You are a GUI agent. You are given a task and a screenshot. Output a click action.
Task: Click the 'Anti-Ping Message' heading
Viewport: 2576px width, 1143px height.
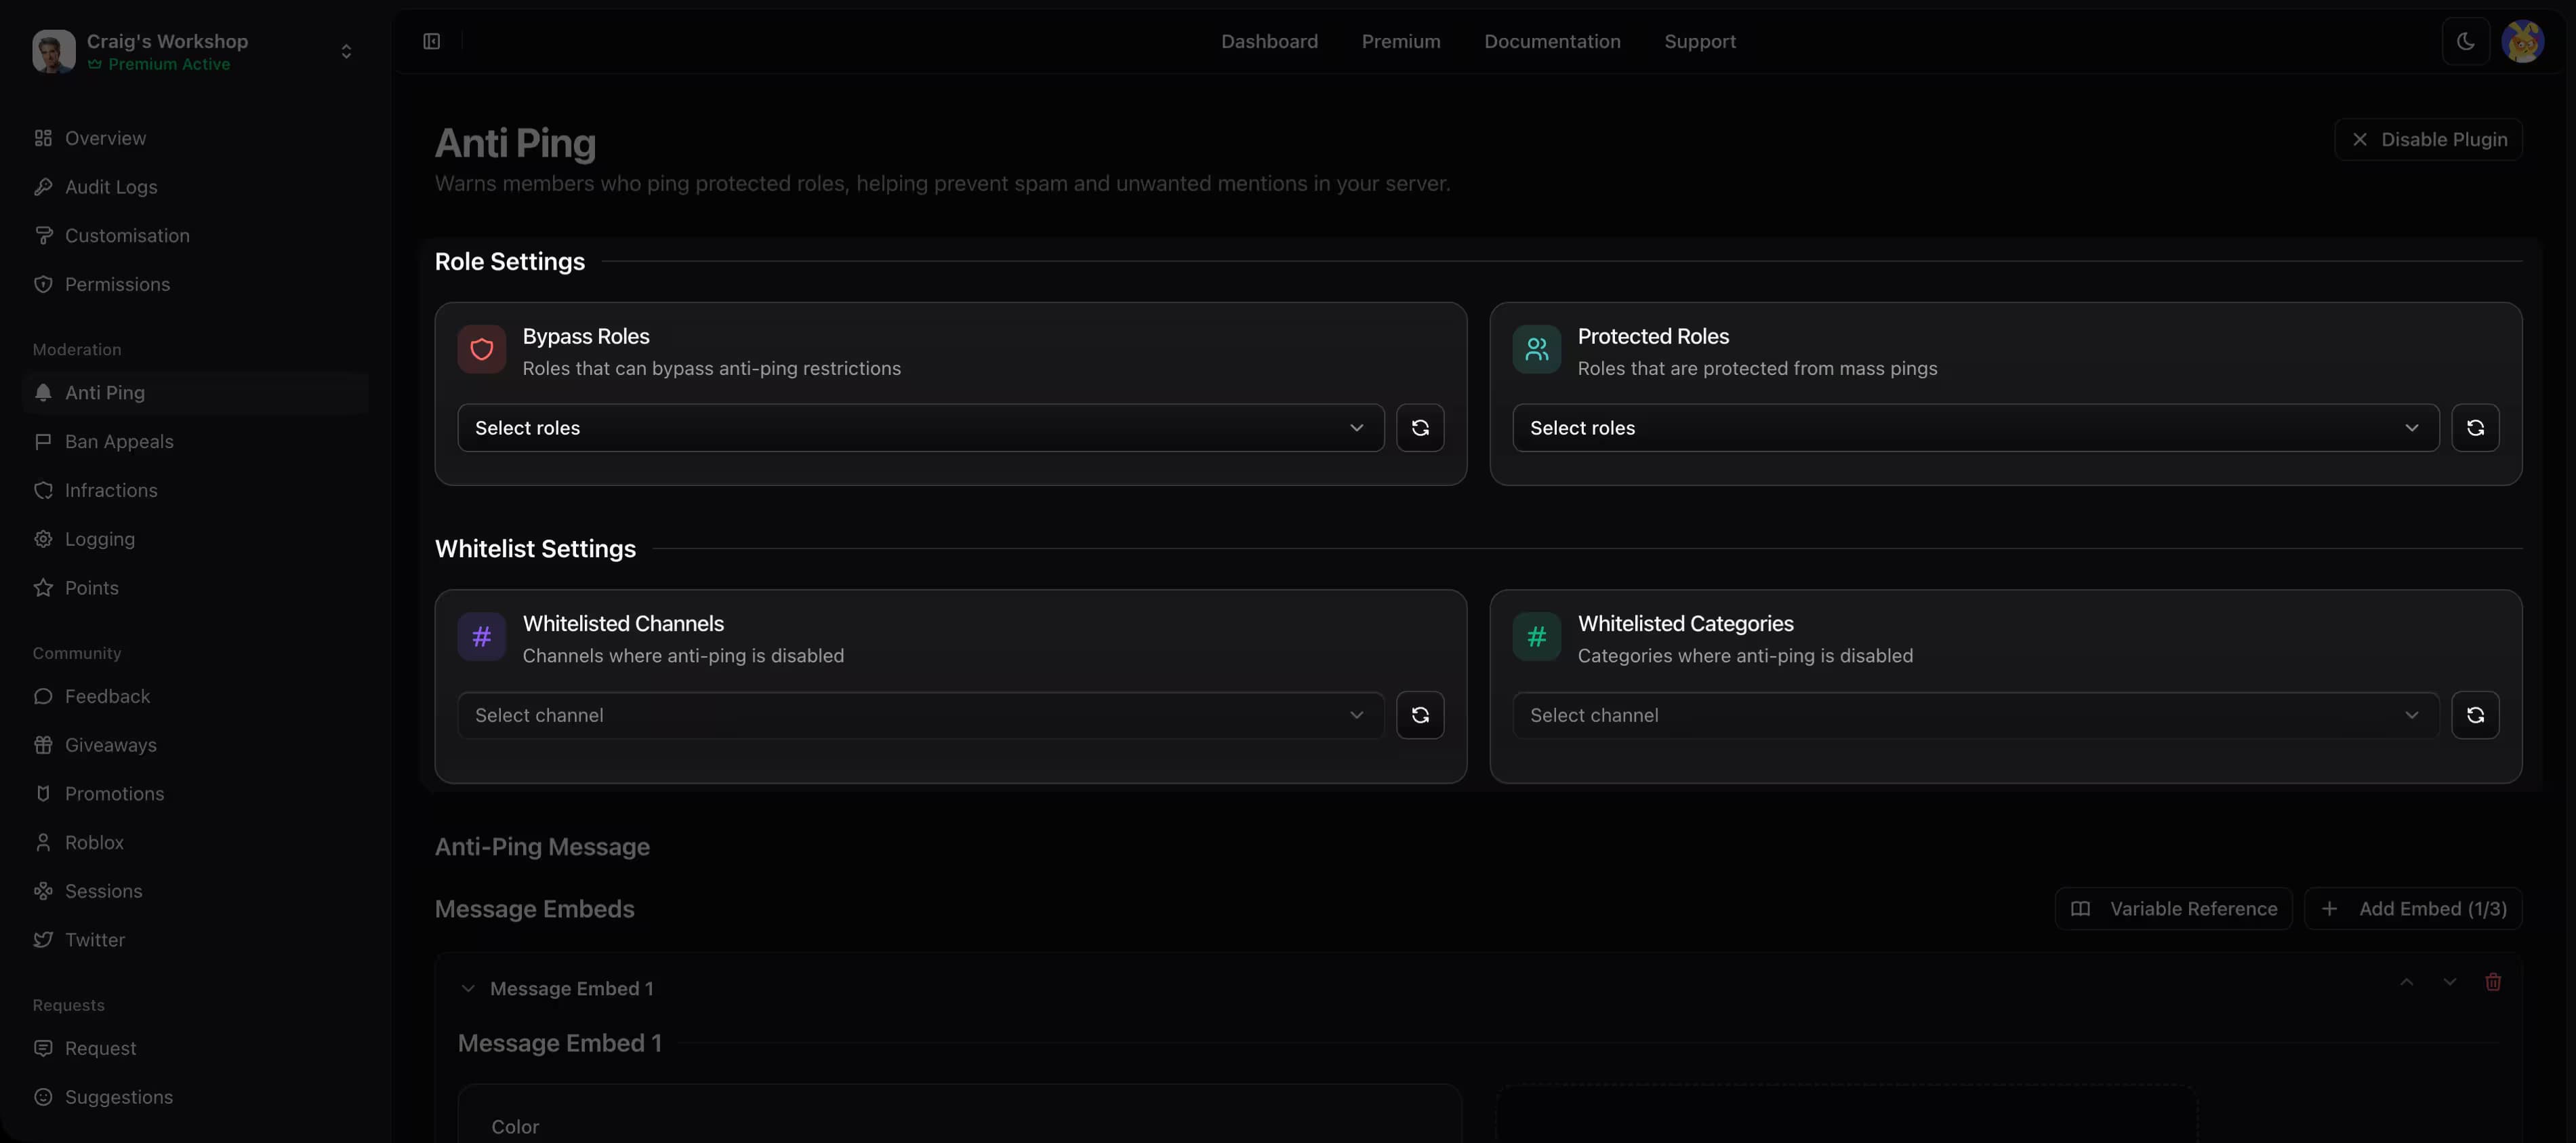[542, 847]
